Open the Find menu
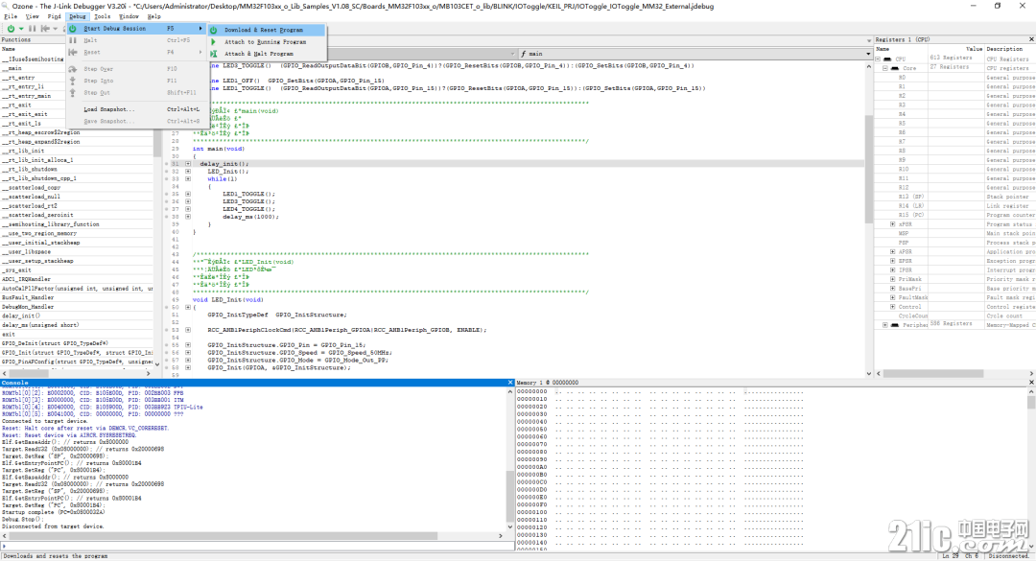1036x561 pixels. point(54,16)
